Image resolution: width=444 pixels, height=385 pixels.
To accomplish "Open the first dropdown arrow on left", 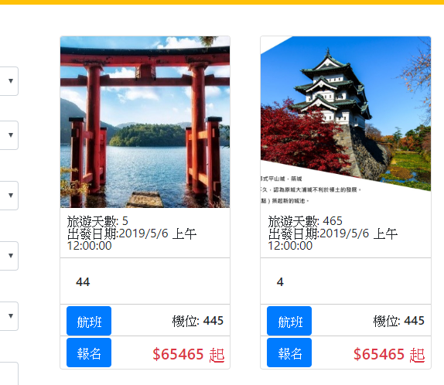I will point(9,81).
